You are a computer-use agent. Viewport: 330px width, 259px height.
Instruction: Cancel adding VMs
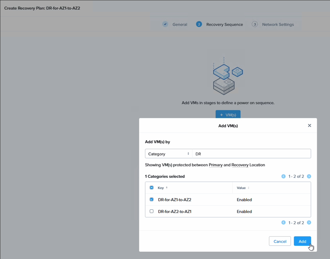coord(280,241)
